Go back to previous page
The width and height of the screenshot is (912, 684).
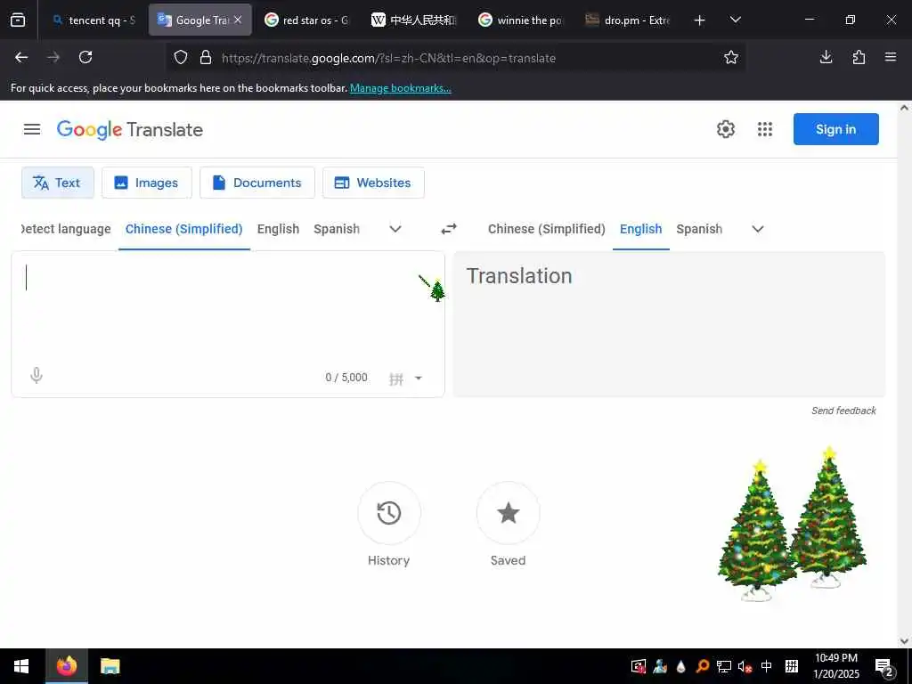click(x=21, y=57)
